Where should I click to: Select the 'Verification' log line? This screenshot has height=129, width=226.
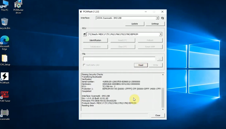coord(87,79)
